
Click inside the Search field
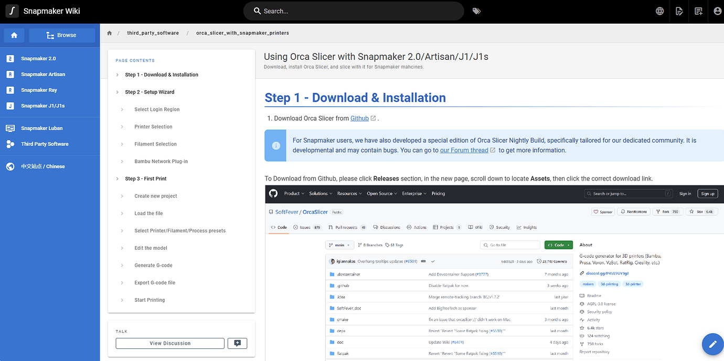[354, 10]
